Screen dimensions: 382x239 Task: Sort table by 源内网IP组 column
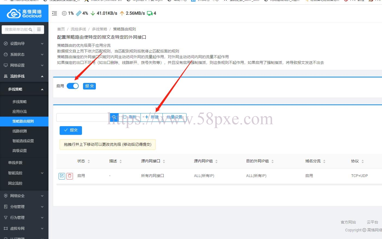(x=216, y=161)
